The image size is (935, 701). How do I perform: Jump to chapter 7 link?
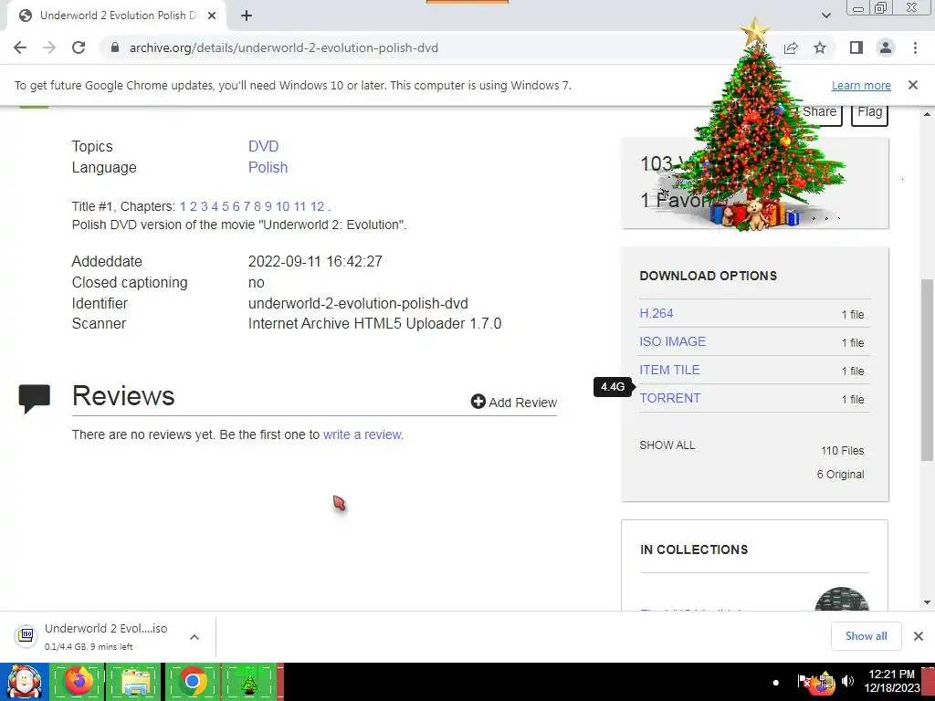pos(247,206)
